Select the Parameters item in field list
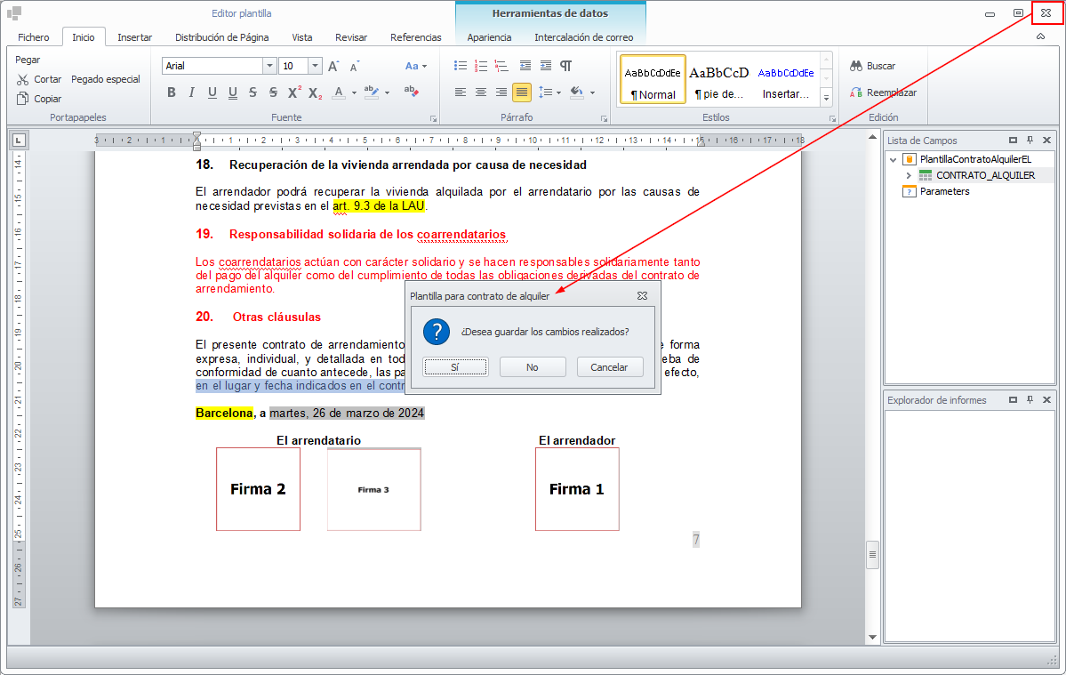1066x675 pixels. point(944,191)
